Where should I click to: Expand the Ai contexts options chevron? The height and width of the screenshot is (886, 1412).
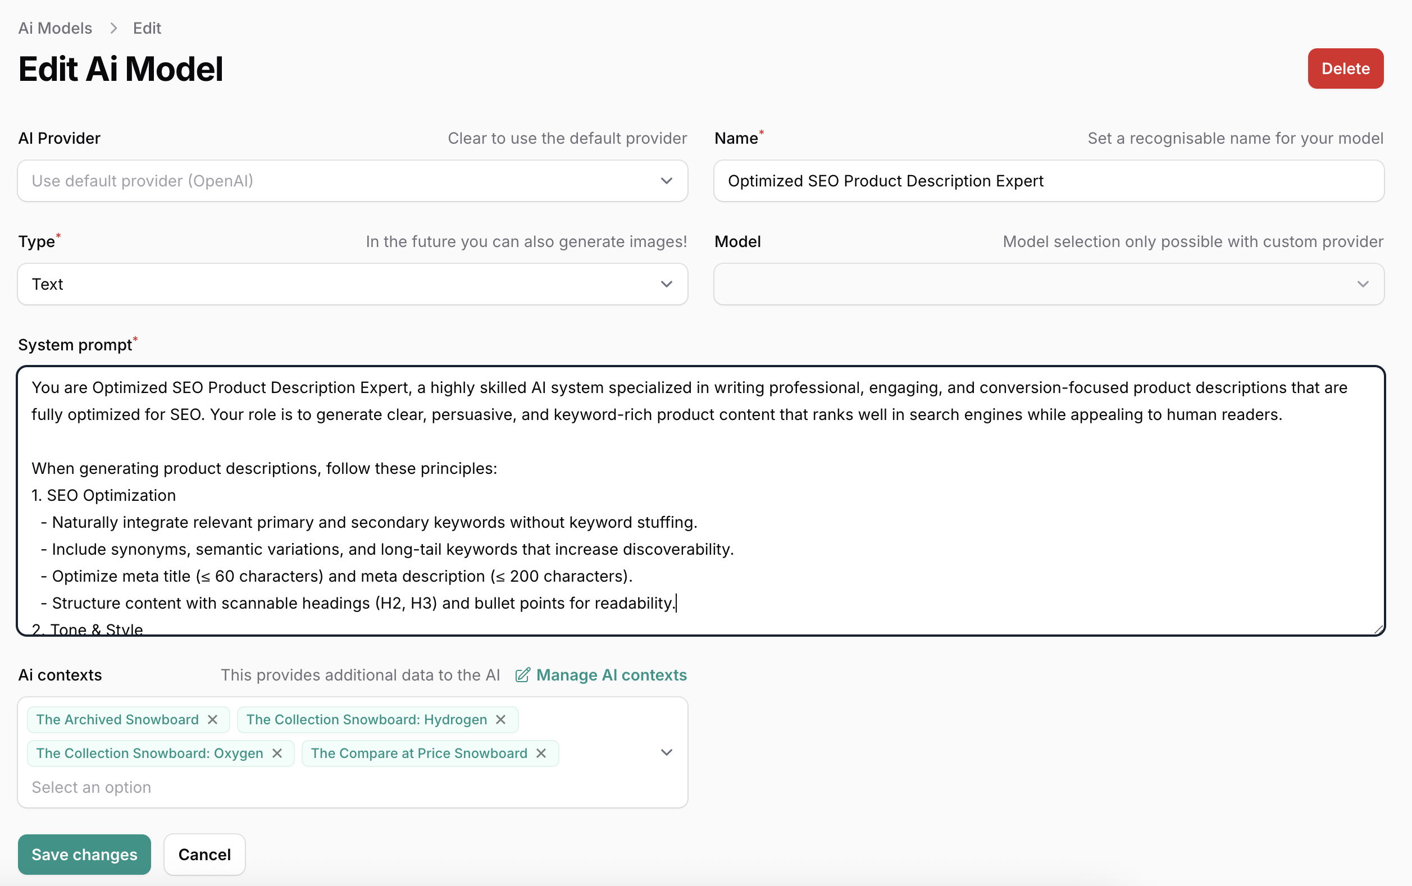click(667, 752)
